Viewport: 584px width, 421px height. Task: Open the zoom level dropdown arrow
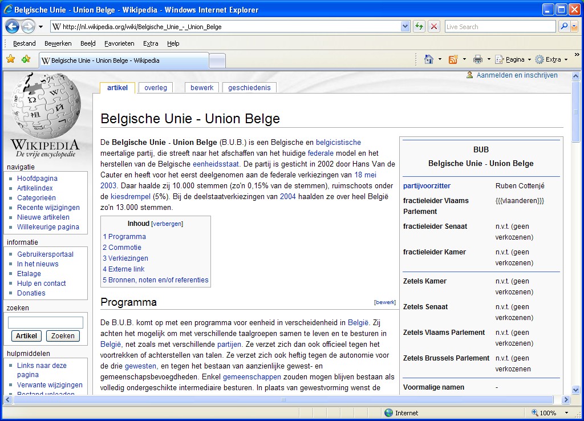tap(566, 413)
